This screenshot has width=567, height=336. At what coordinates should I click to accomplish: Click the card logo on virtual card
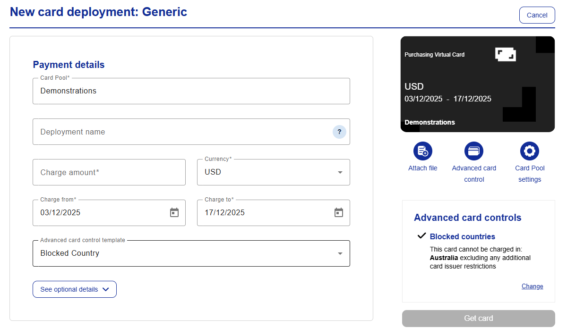click(x=506, y=54)
